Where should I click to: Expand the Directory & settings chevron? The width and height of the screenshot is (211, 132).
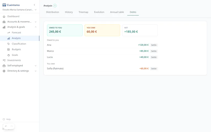pyautogui.click(x=36, y=71)
